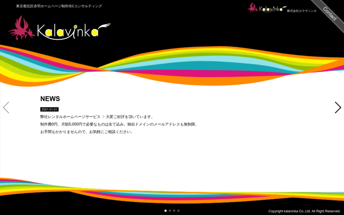The height and width of the screenshot is (215, 344).
Task: Click the 東京都北区赤羽ホームページ制作 tagline
Action: [x=59, y=6]
